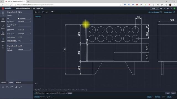Select the revision cloud tool icon
The image size is (177, 99).
(7, 87)
